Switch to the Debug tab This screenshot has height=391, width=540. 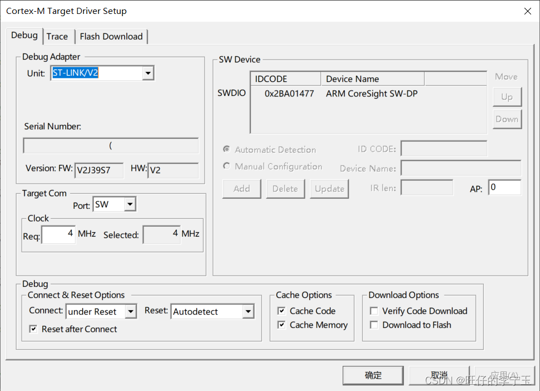pos(24,36)
